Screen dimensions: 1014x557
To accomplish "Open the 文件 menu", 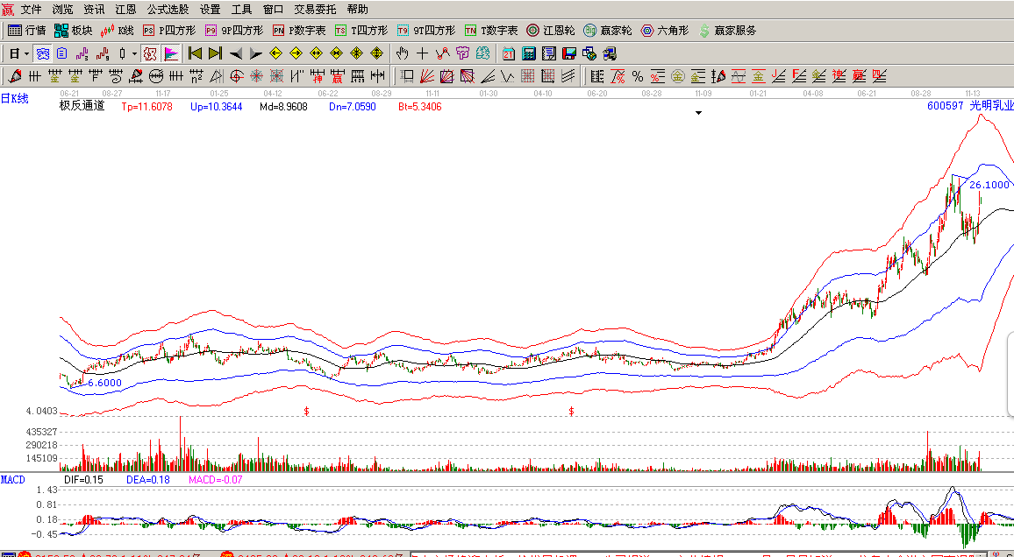I will [31, 10].
